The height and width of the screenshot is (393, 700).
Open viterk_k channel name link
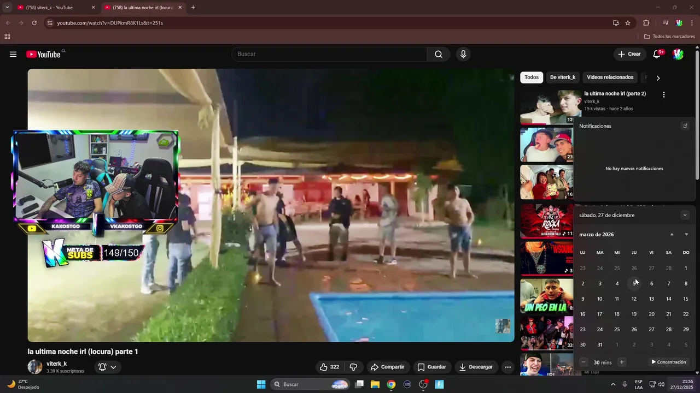(57, 364)
